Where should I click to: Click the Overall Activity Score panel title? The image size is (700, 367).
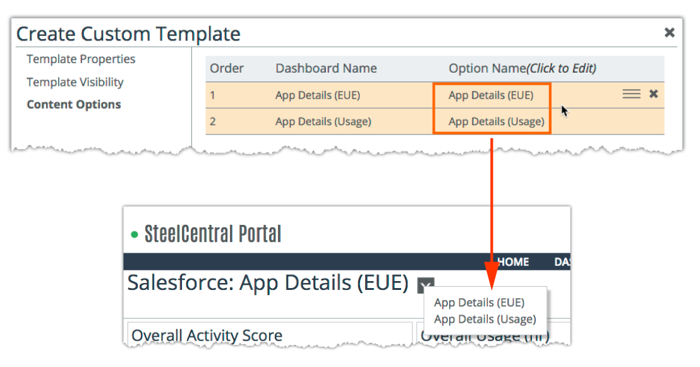pyautogui.click(x=207, y=335)
